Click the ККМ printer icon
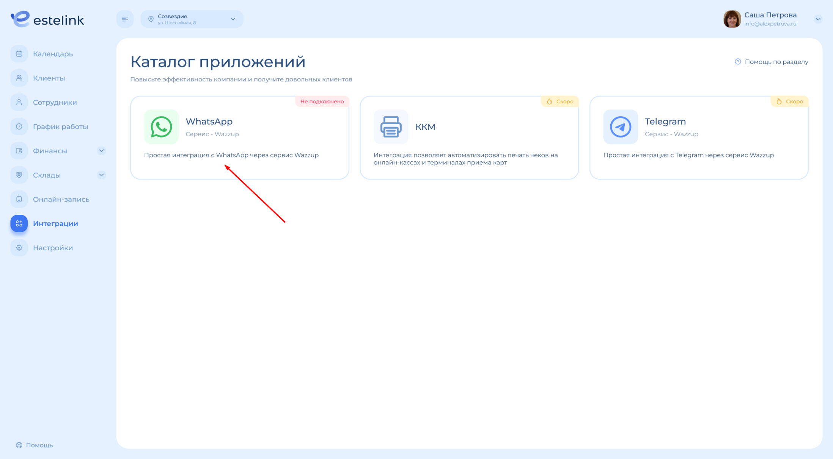833x459 pixels. [x=391, y=127]
